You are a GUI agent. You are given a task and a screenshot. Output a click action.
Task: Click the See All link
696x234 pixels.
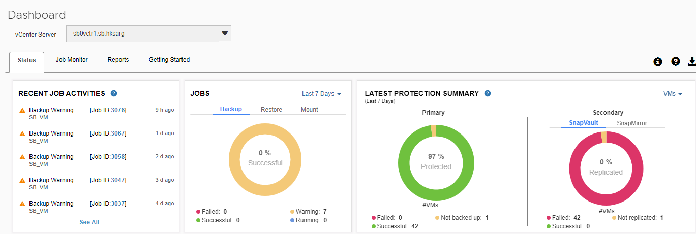[x=89, y=222]
